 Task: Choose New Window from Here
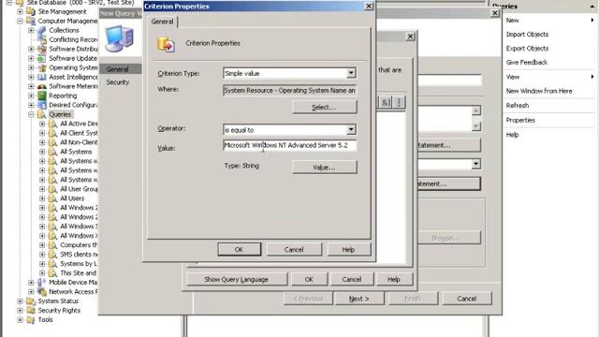(x=539, y=91)
